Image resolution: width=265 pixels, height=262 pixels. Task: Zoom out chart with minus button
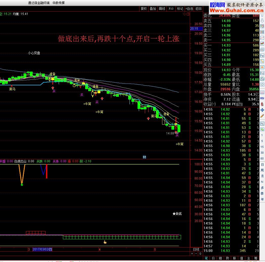tap(196, 254)
